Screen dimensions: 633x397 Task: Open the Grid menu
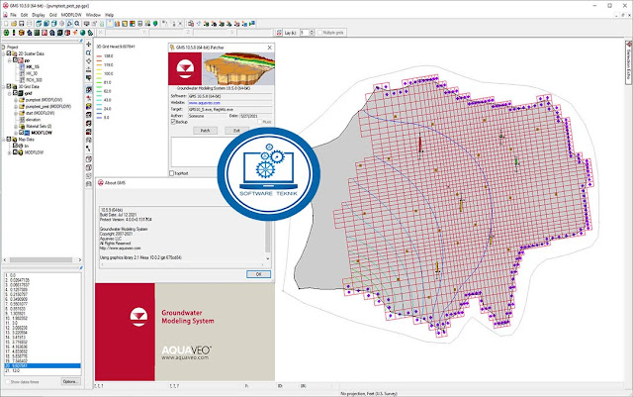tap(52, 15)
